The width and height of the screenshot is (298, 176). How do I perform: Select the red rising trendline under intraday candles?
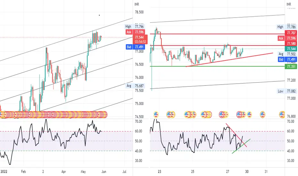(229, 60)
